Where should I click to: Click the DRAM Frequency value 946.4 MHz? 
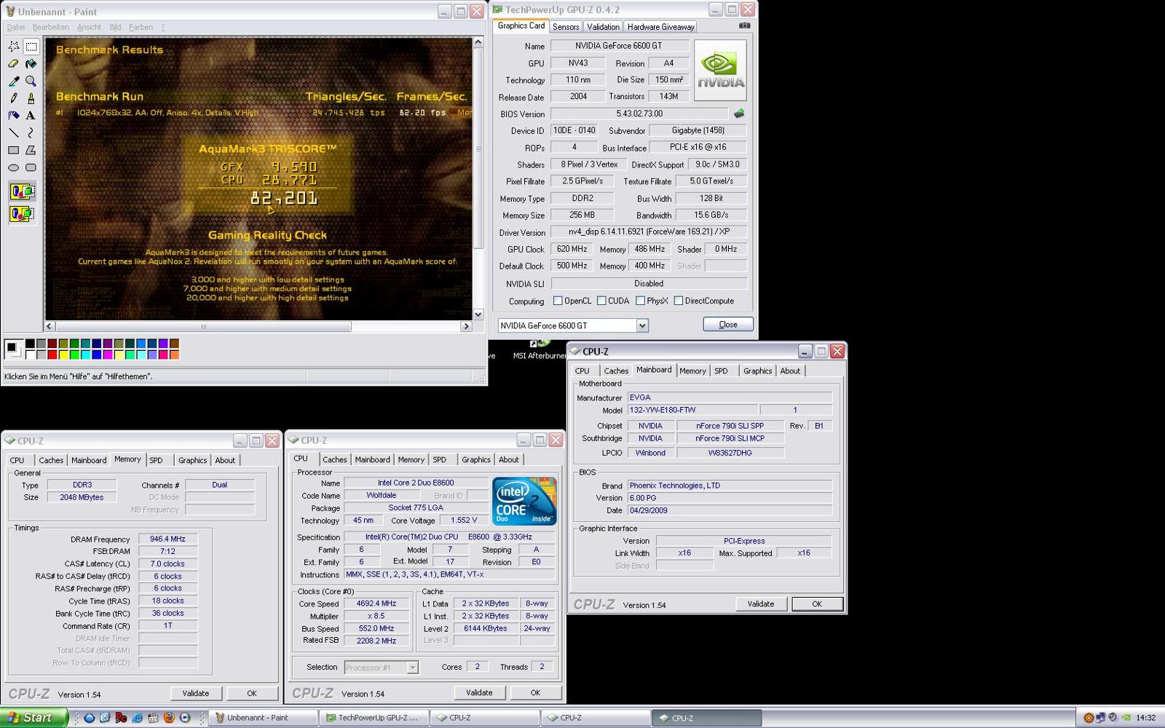[167, 539]
